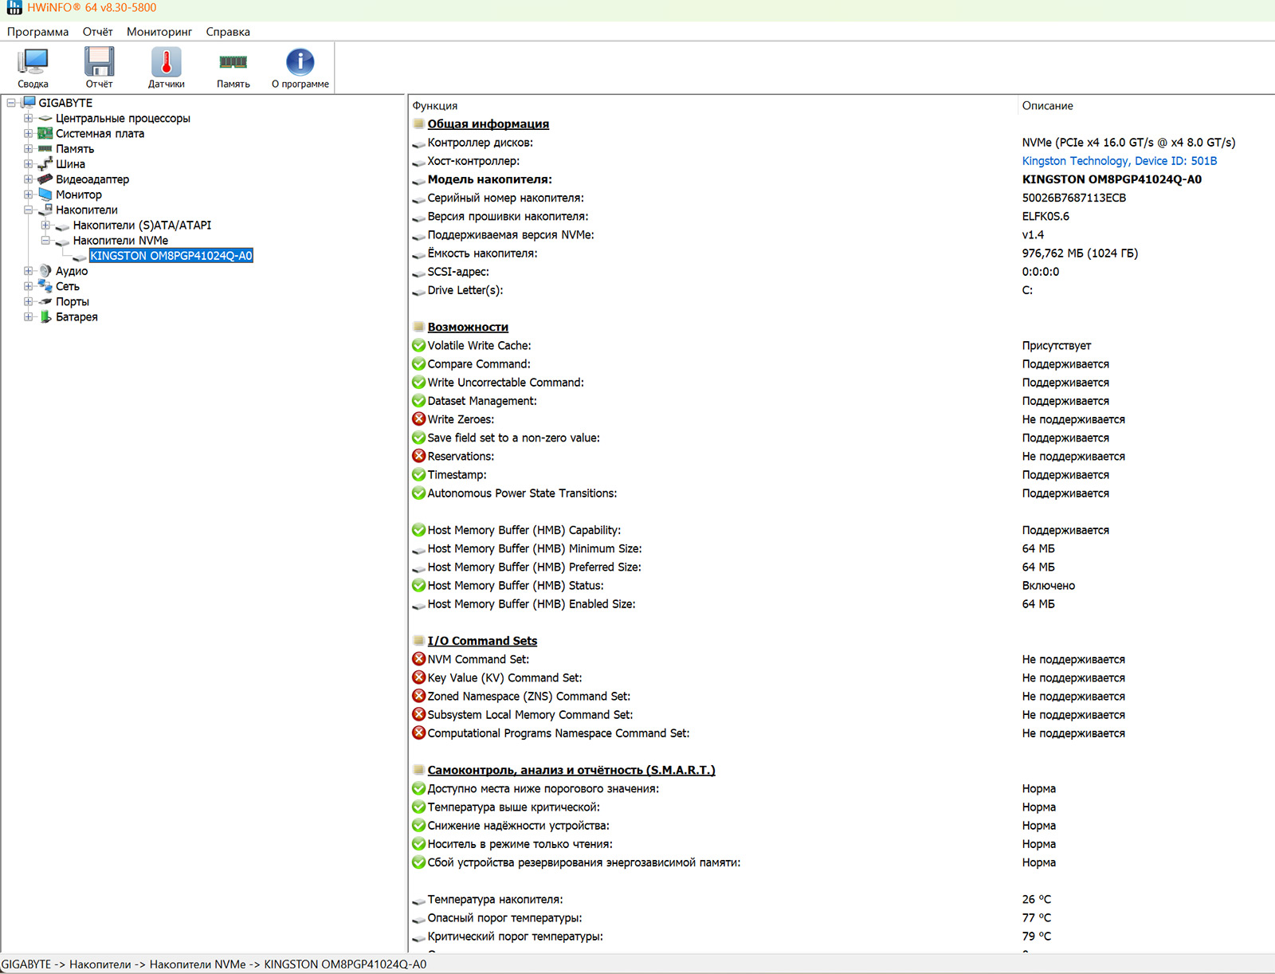Click the Общая информация section header
Viewport: 1275px width, 974px height.
(488, 124)
